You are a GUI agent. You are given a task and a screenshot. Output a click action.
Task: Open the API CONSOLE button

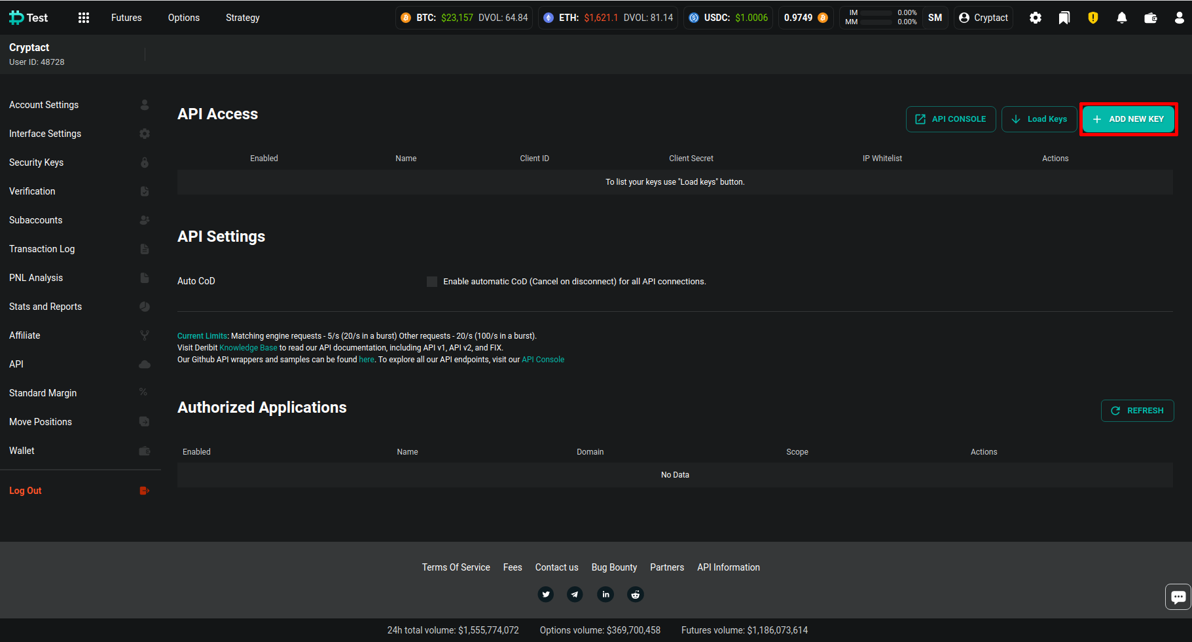point(951,119)
